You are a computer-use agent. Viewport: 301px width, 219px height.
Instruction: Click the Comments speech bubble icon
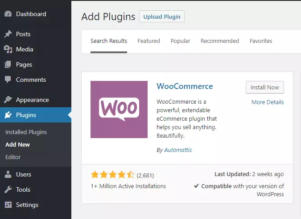(x=8, y=80)
